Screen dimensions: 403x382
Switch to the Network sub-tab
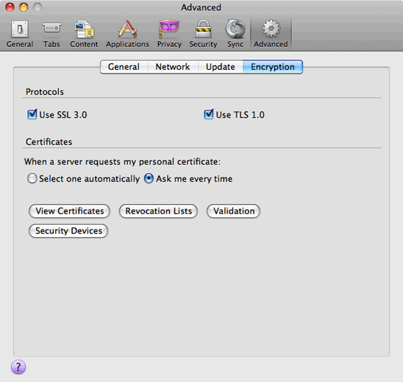click(173, 67)
